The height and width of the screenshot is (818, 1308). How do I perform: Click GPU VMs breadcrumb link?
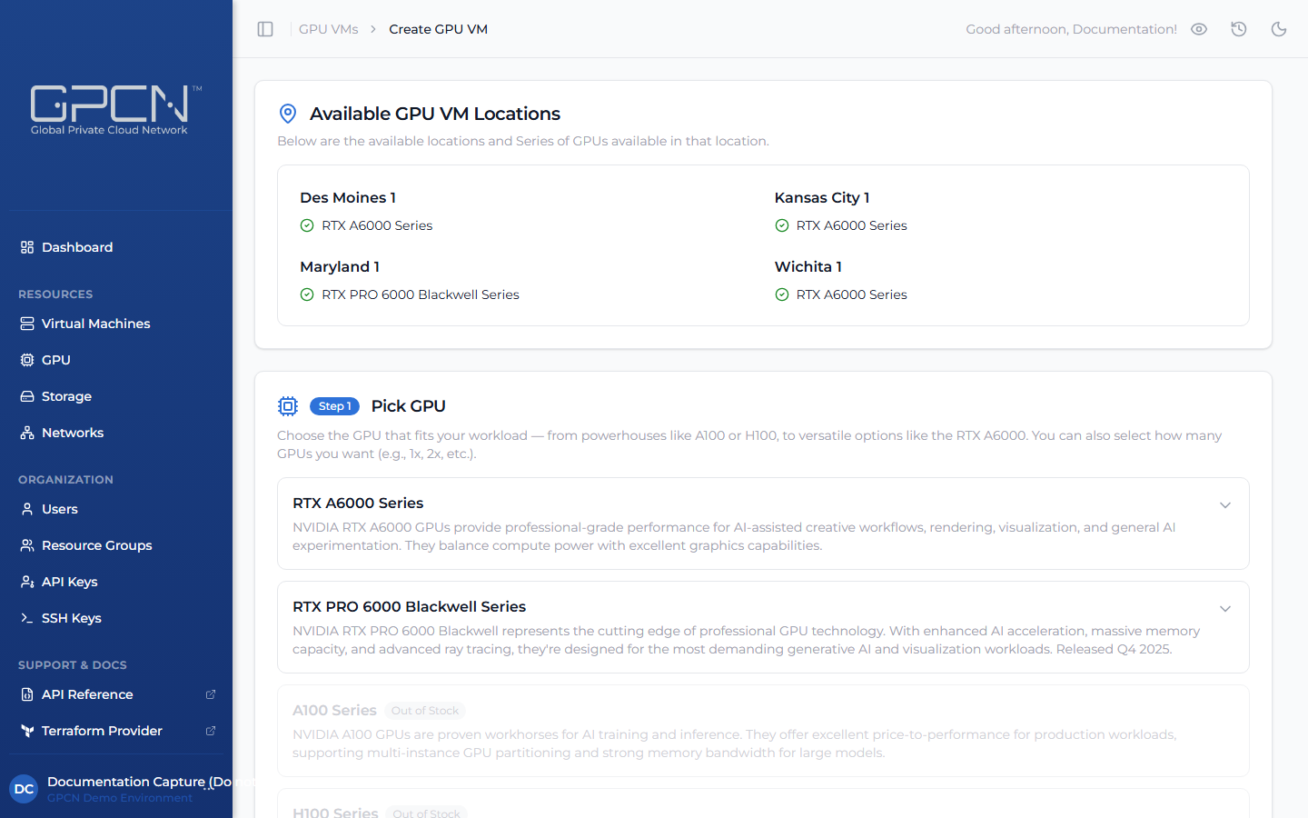point(329,29)
